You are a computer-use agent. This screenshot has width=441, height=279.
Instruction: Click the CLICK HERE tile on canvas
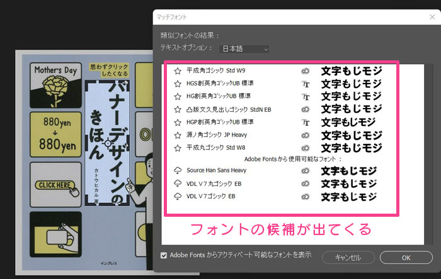click(55, 185)
